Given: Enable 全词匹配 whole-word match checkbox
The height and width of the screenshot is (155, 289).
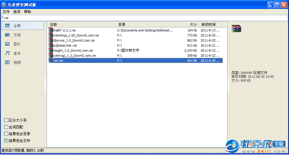Looking at the screenshot, I should (x=6, y=127).
